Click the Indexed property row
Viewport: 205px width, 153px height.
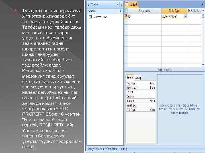[141, 101]
